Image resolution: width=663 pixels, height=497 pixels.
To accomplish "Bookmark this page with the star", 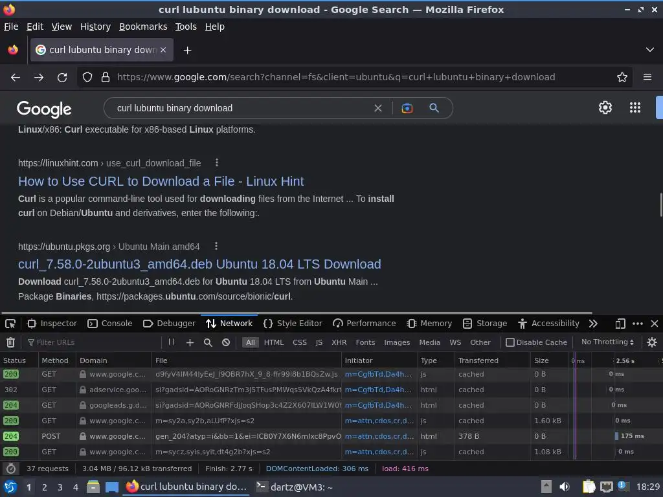I will click(622, 78).
